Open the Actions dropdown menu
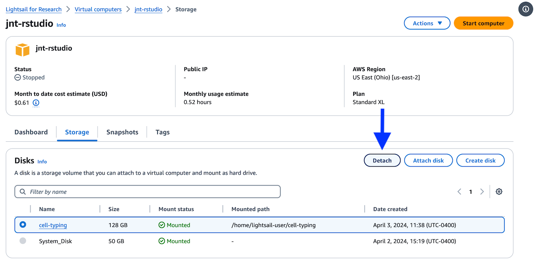Image resolution: width=534 pixels, height=265 pixels. click(427, 23)
